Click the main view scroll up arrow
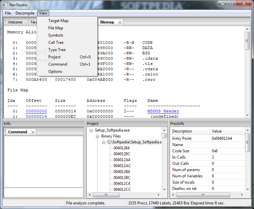This screenshot has width=254, height=209. pos(247,29)
